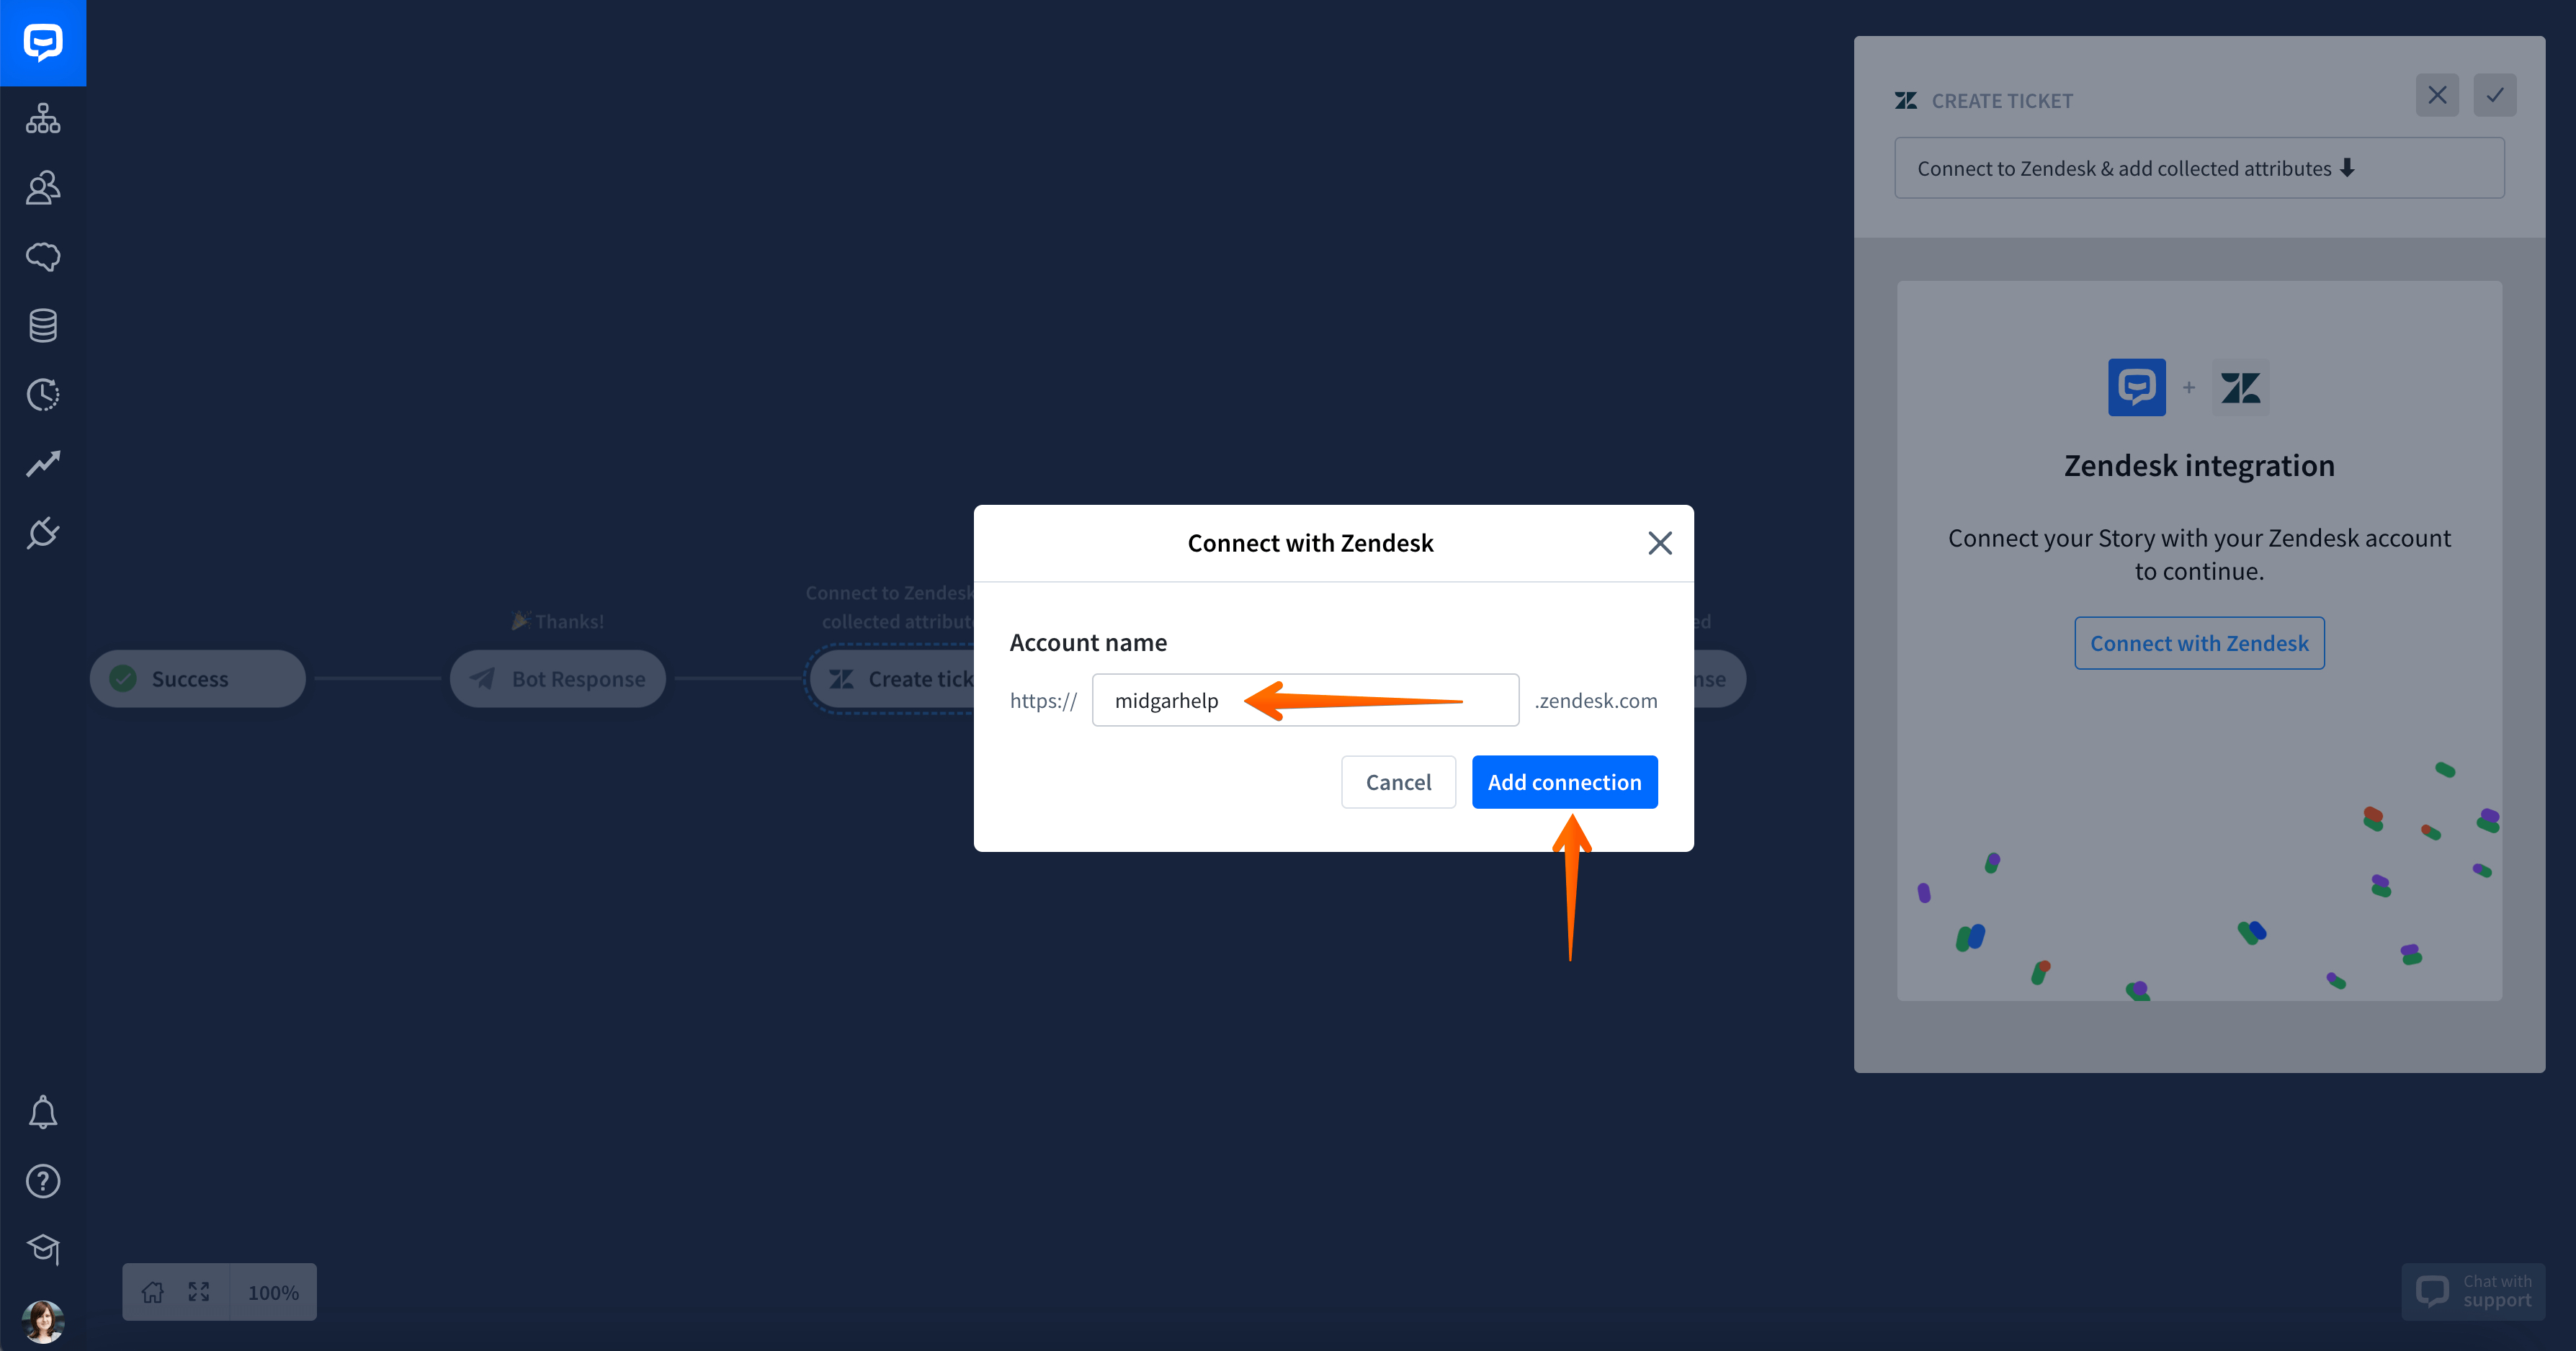2576x1351 pixels.
Task: Click the 'Zendesk integration' heading
Action: (2199, 466)
